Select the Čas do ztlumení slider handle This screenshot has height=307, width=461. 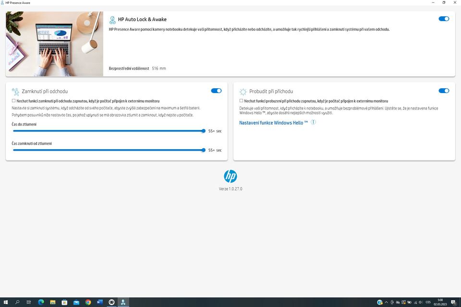pyautogui.click(x=204, y=130)
